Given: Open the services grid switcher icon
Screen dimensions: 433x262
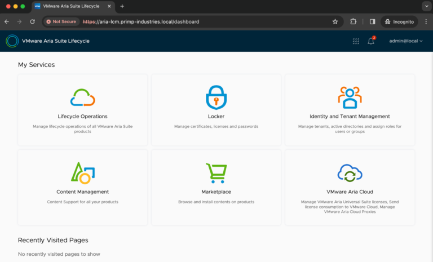Looking at the screenshot, I should 356,41.
